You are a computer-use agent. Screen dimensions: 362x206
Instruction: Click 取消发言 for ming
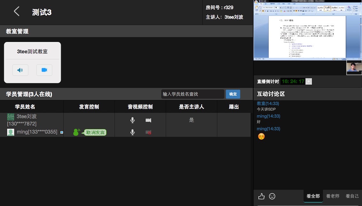click(95, 132)
